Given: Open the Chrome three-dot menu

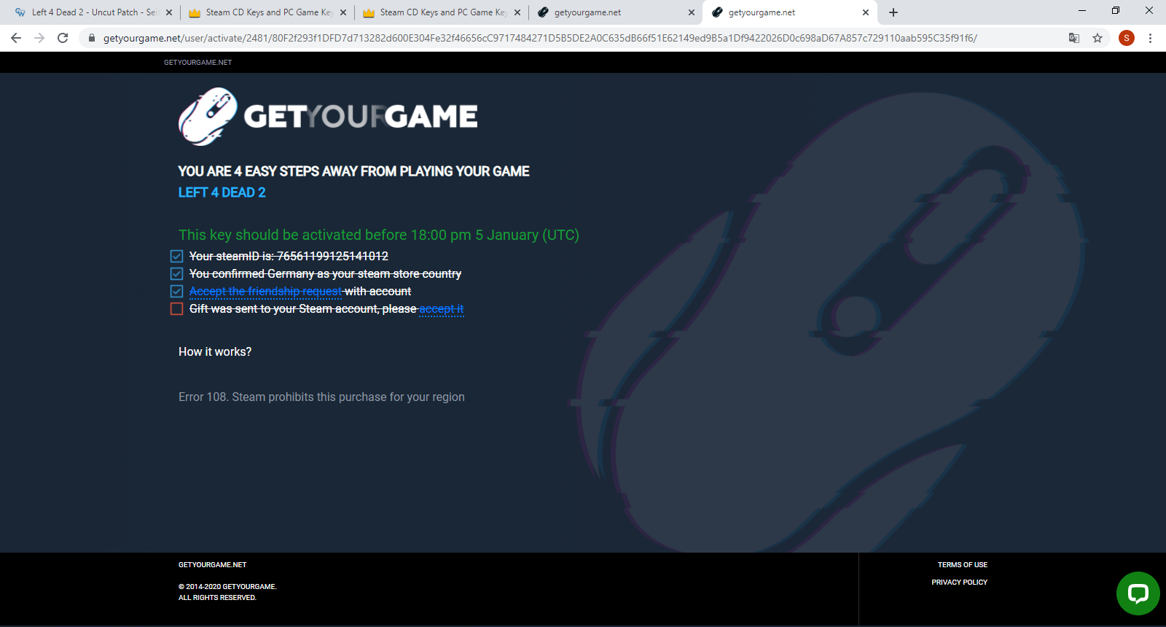Looking at the screenshot, I should pyautogui.click(x=1150, y=38).
